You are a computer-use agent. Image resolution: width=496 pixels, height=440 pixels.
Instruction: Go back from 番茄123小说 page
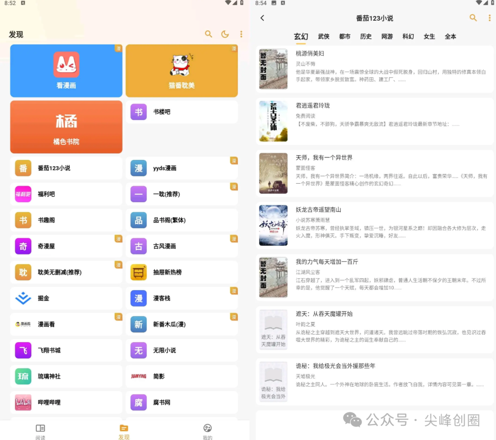pyautogui.click(x=262, y=18)
